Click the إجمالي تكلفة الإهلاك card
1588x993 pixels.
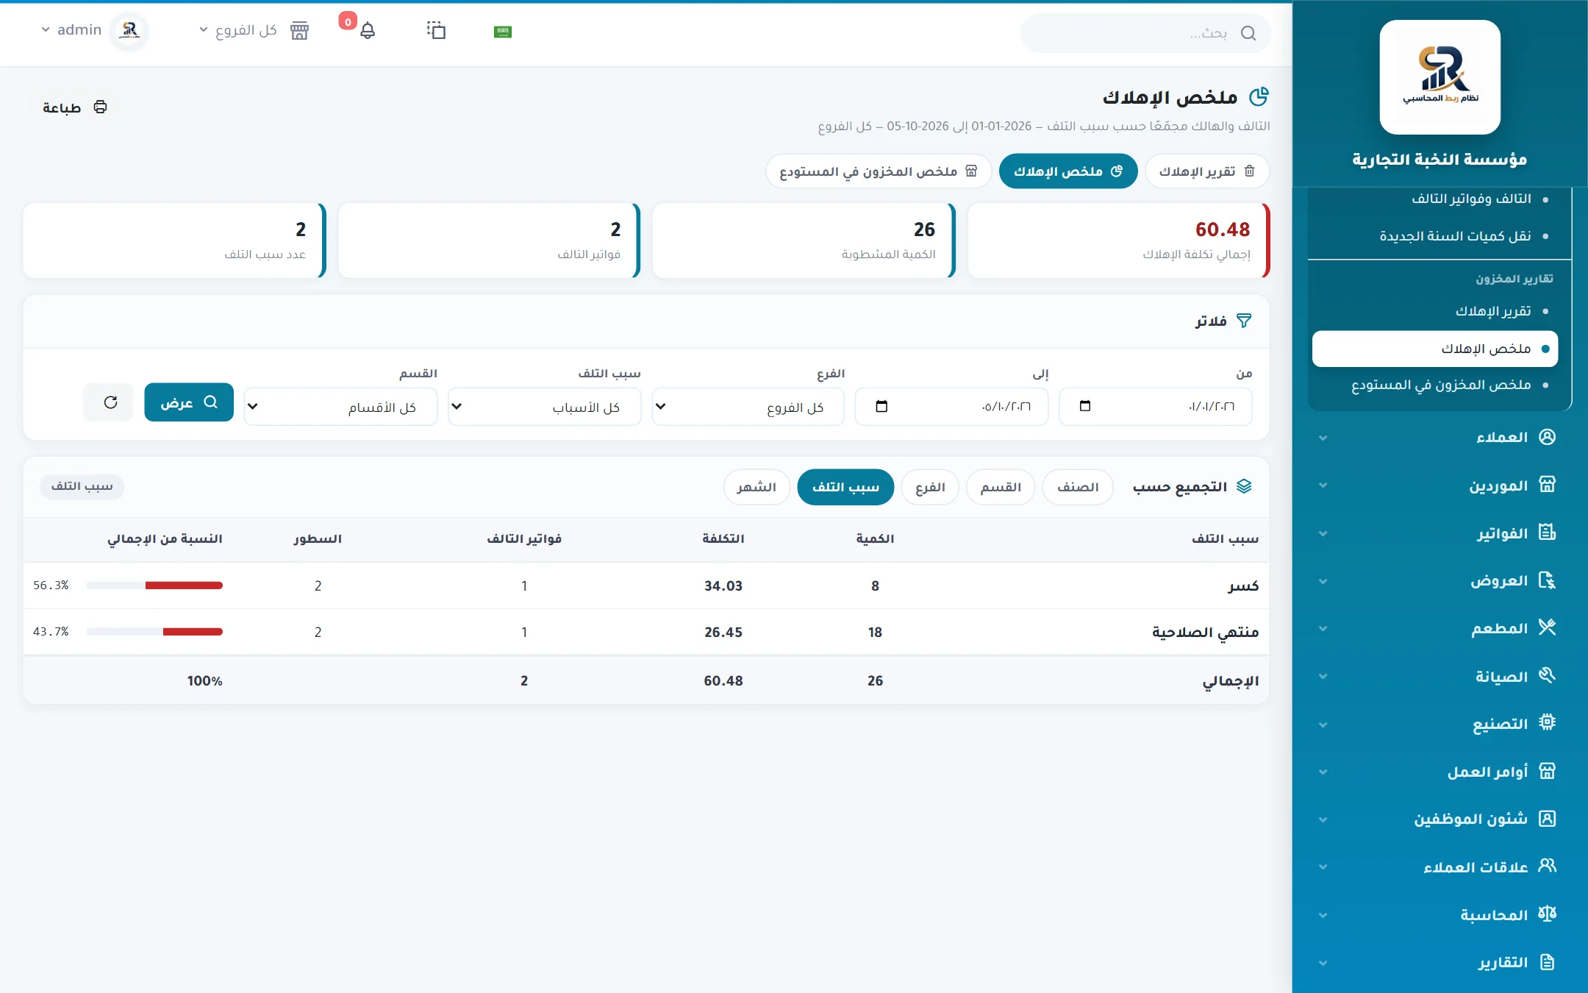1119,241
